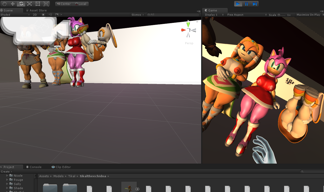Click the Project search field
324x192 pixels.
pos(312,171)
